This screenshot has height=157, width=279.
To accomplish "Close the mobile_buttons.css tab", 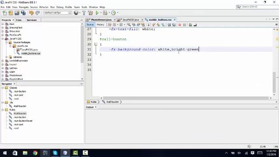I will (x=175, y=20).
